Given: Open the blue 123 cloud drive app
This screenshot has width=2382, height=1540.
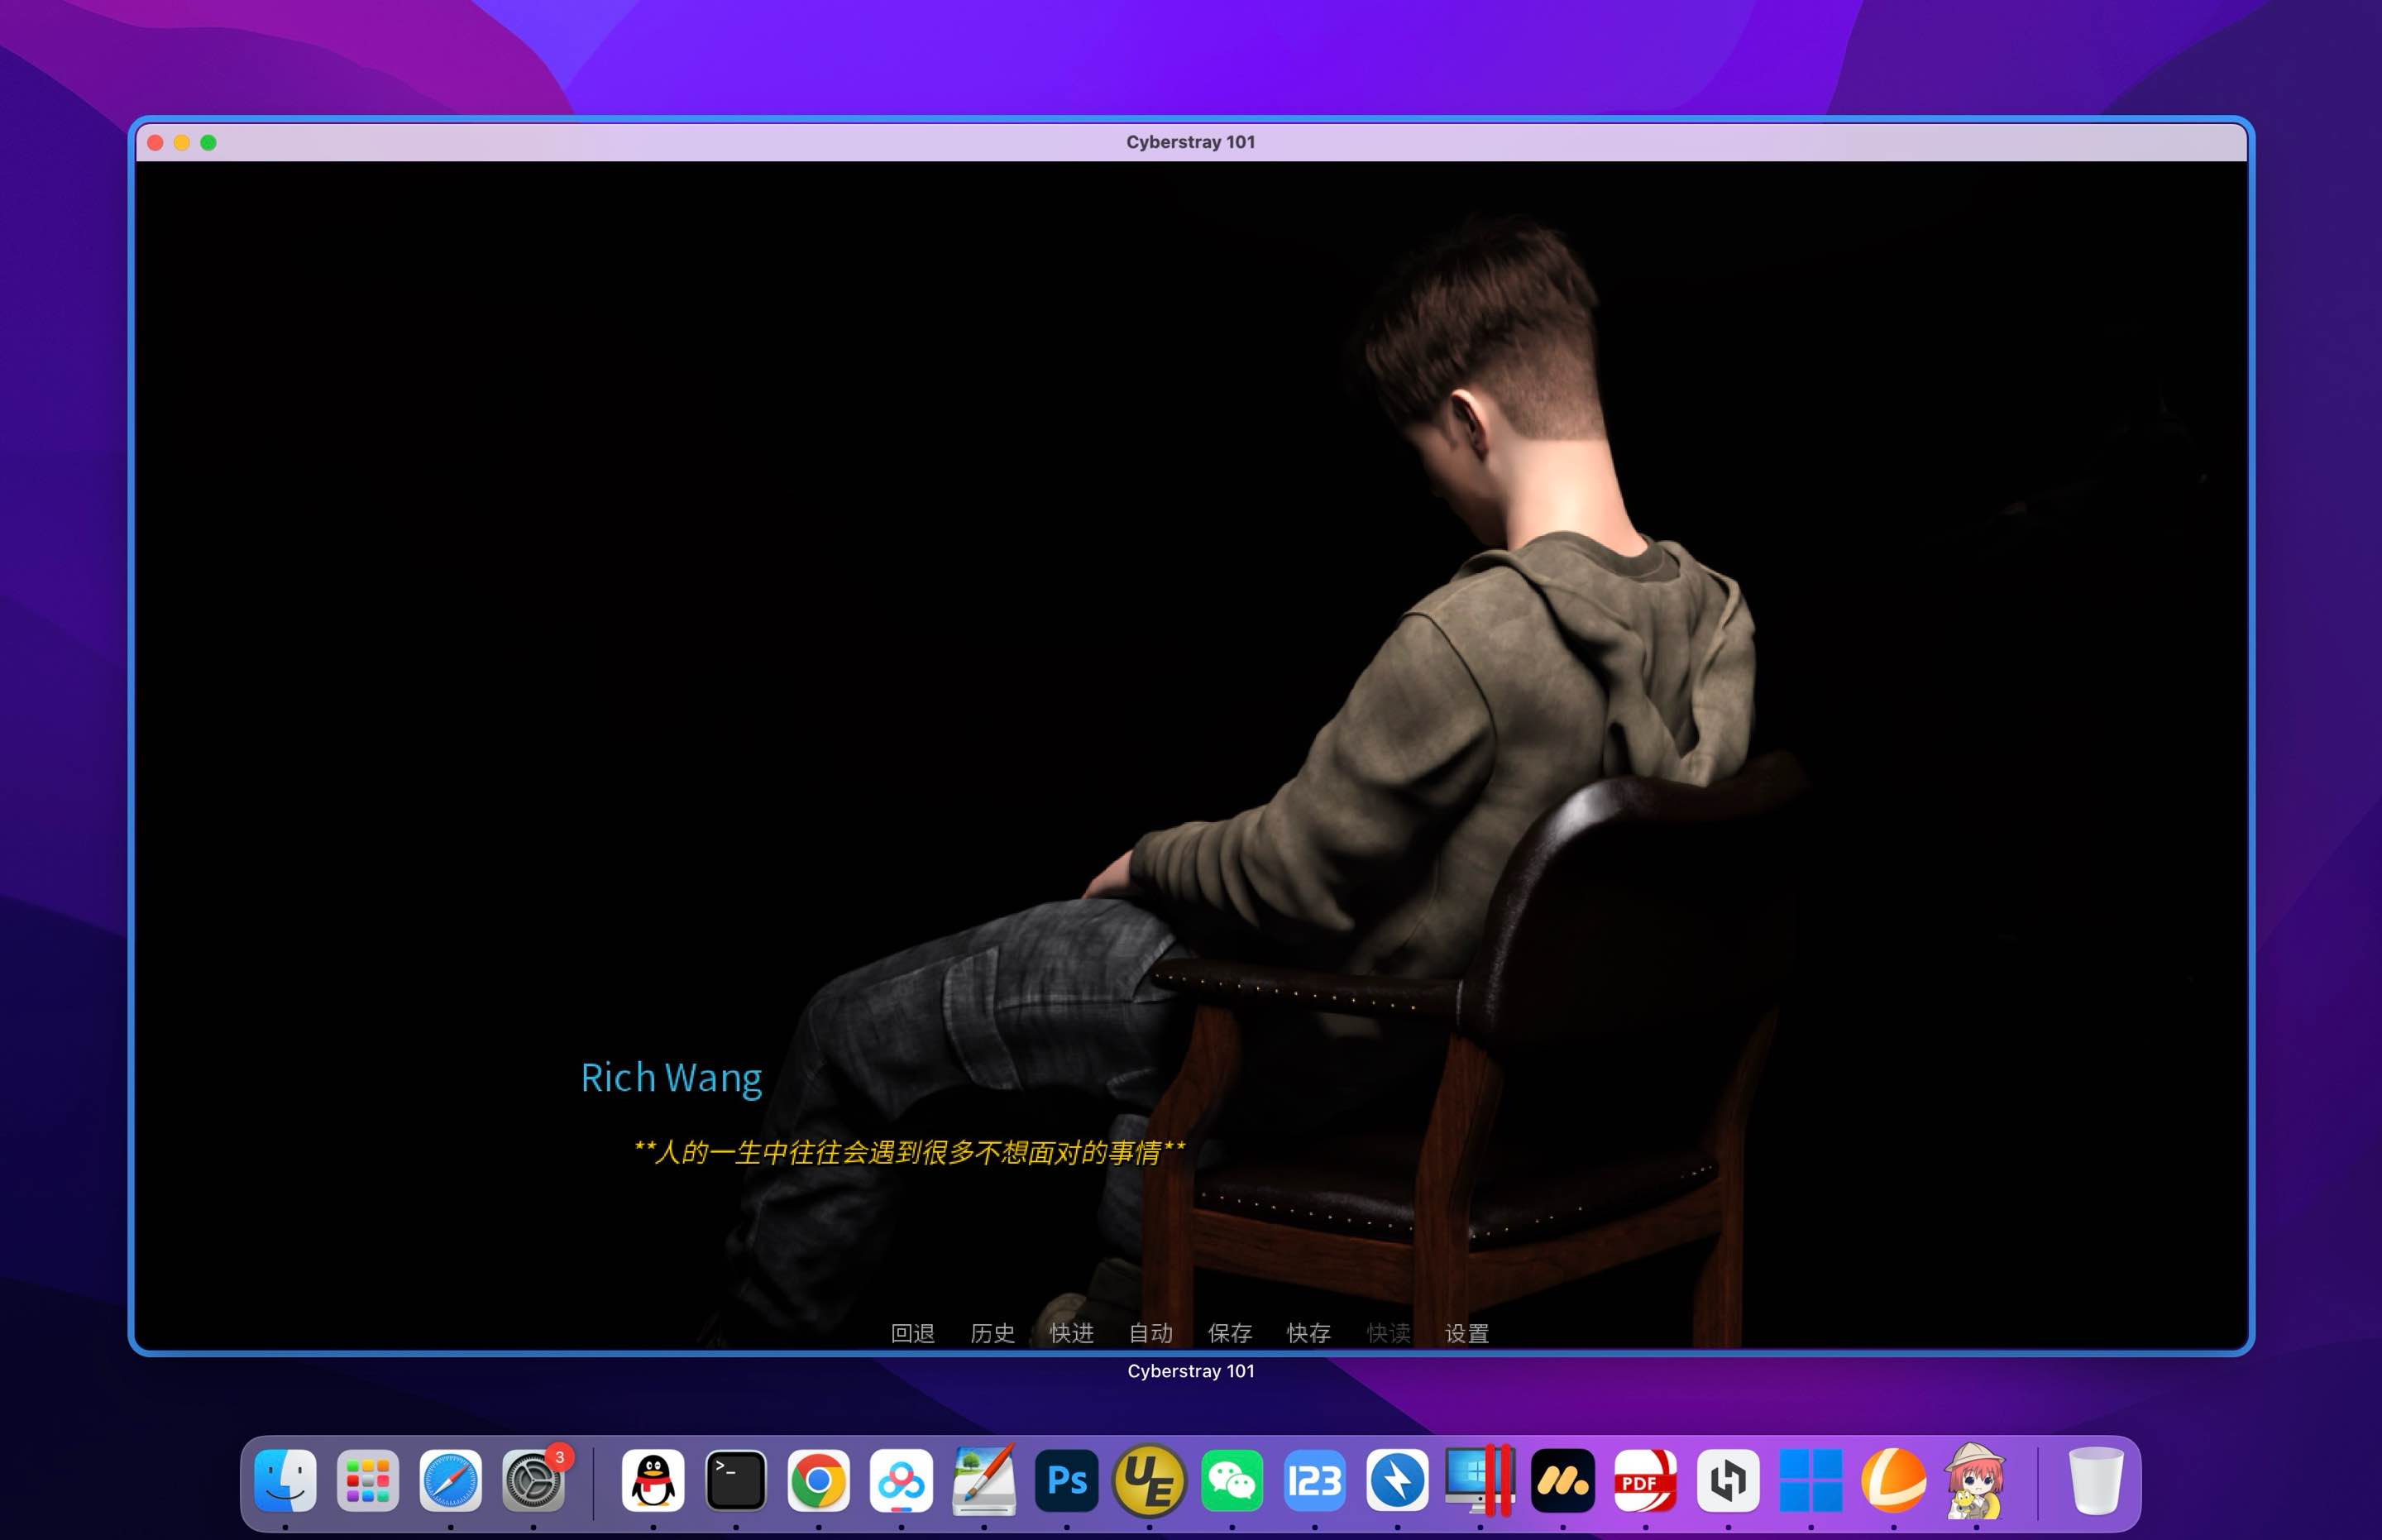Looking at the screenshot, I should coord(1315,1480).
